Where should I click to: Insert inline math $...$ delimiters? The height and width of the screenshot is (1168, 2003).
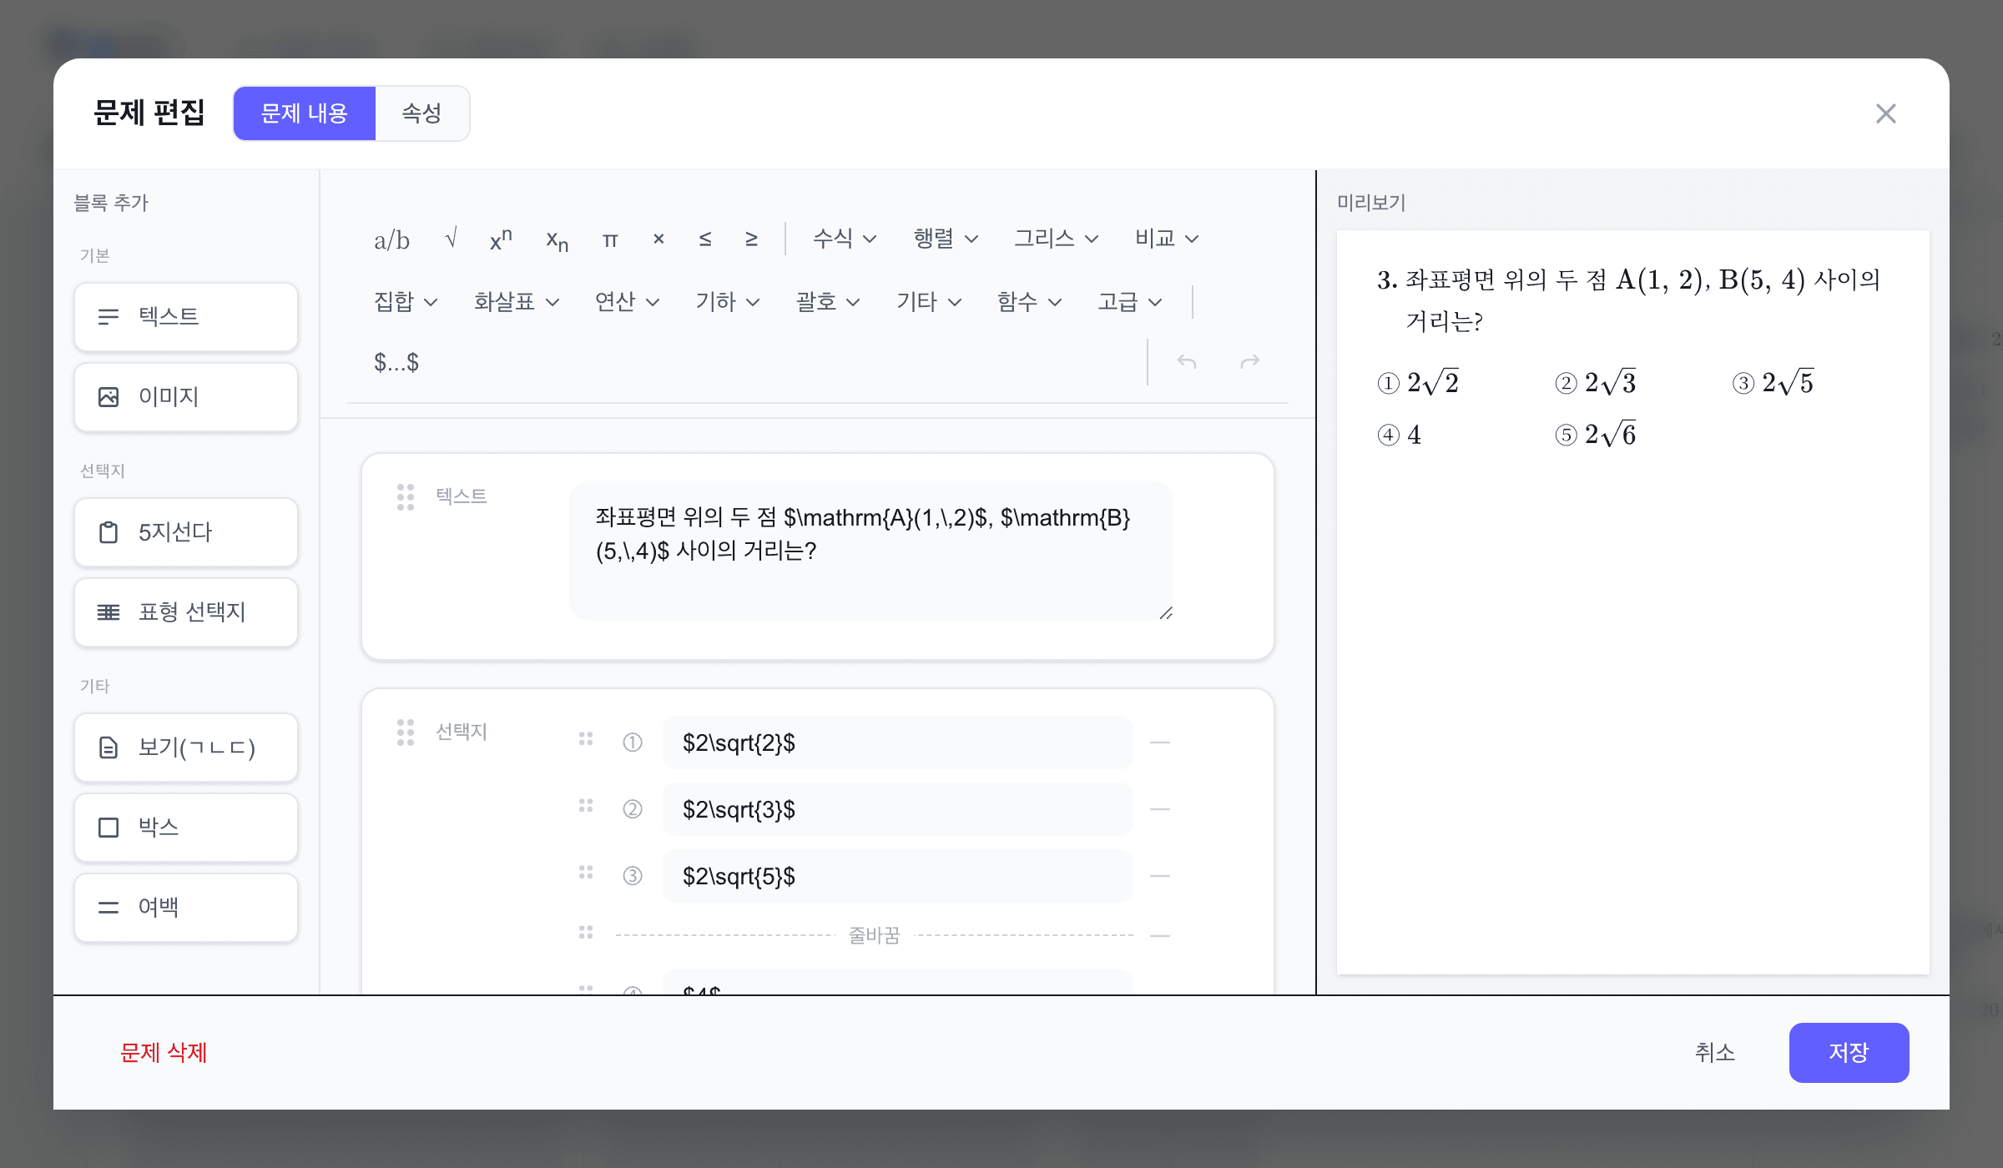[396, 362]
